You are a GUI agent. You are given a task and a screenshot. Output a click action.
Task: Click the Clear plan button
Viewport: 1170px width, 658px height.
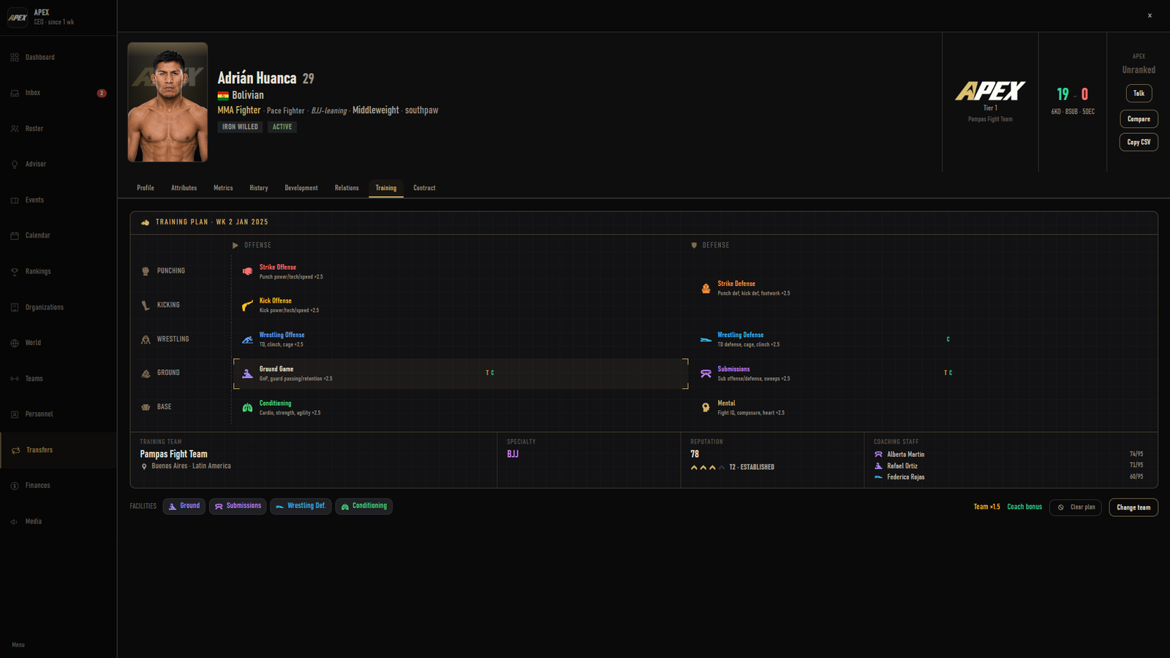tap(1076, 507)
